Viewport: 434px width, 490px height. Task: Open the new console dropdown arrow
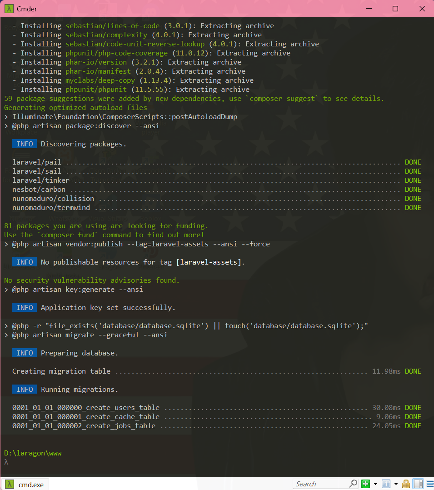coord(375,484)
